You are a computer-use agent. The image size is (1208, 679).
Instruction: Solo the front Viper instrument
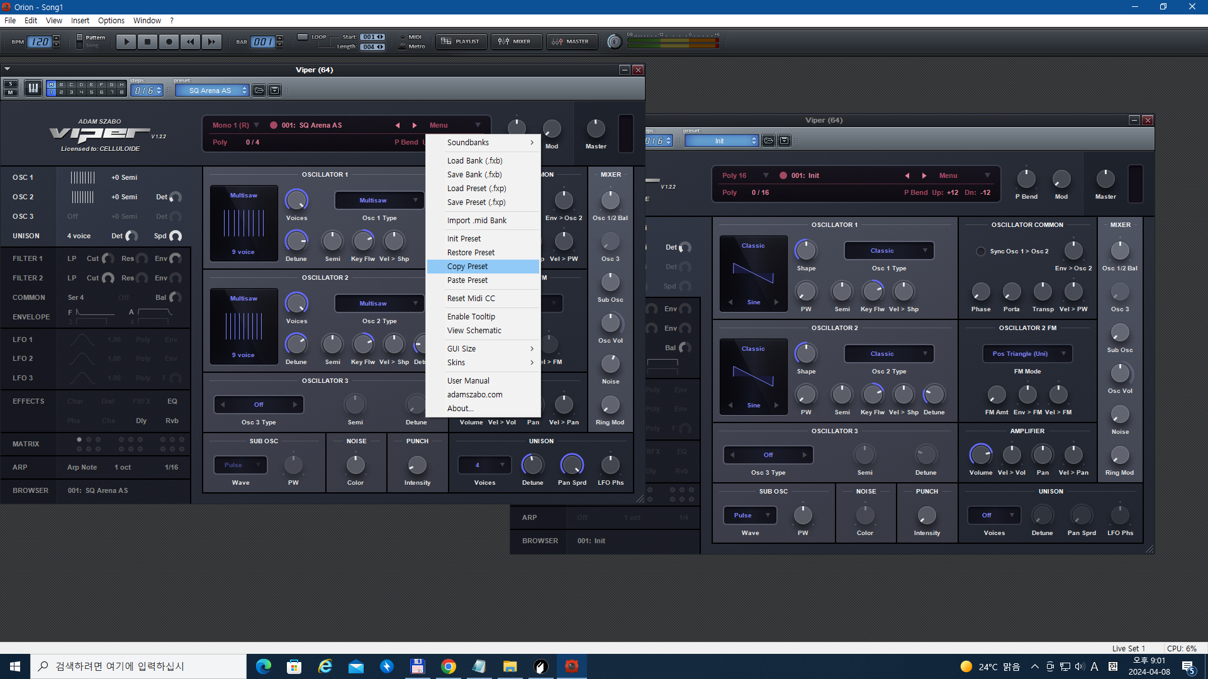[x=11, y=84]
